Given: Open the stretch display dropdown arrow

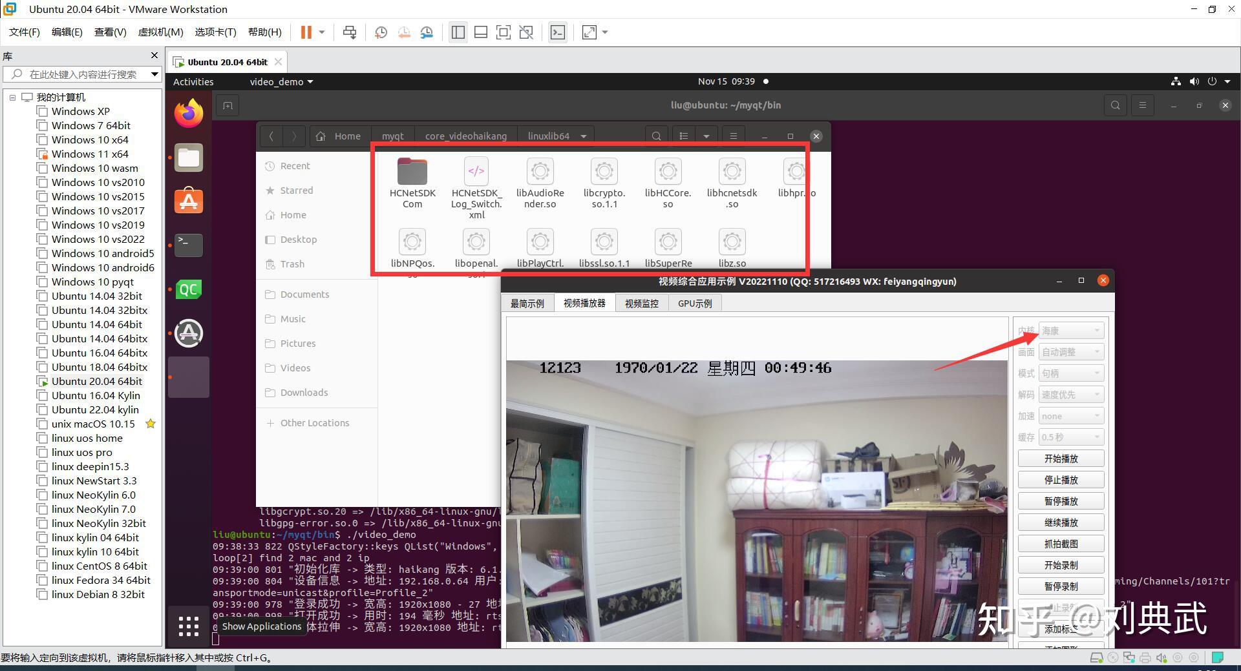Looking at the screenshot, I should pos(605,32).
